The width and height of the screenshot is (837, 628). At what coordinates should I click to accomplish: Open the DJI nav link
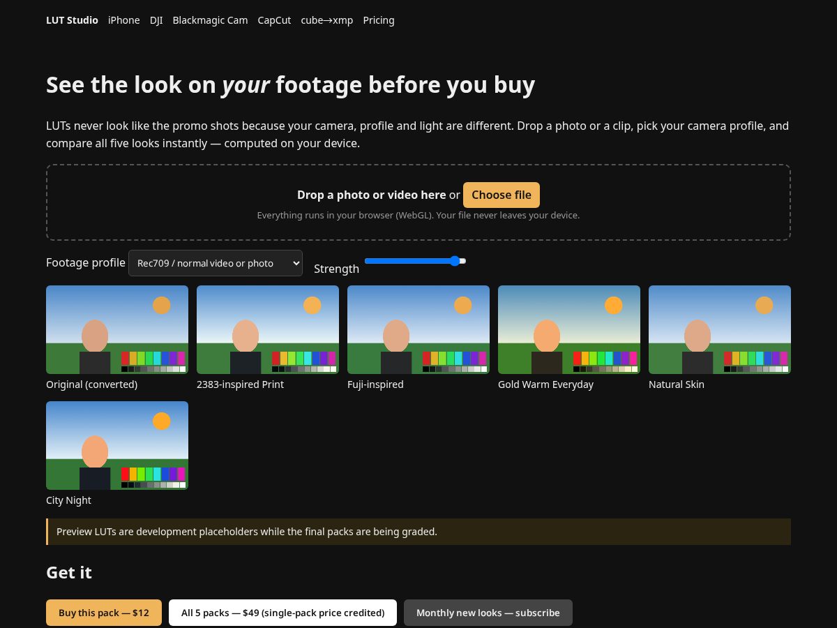point(156,20)
